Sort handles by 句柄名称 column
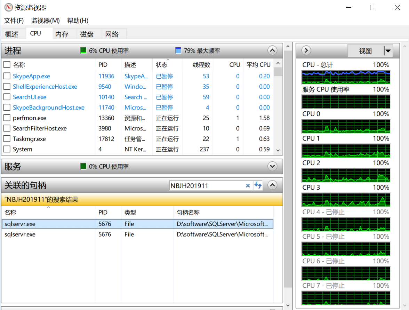 click(189, 212)
